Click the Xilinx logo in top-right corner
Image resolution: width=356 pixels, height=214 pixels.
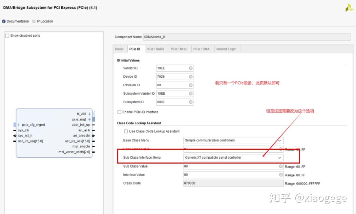point(349,7)
